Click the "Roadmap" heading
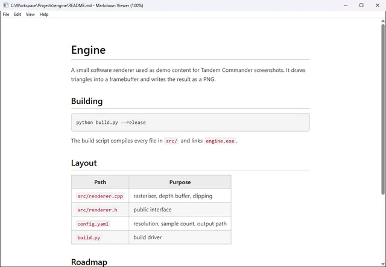Image resolution: width=386 pixels, height=267 pixels. (x=89, y=262)
